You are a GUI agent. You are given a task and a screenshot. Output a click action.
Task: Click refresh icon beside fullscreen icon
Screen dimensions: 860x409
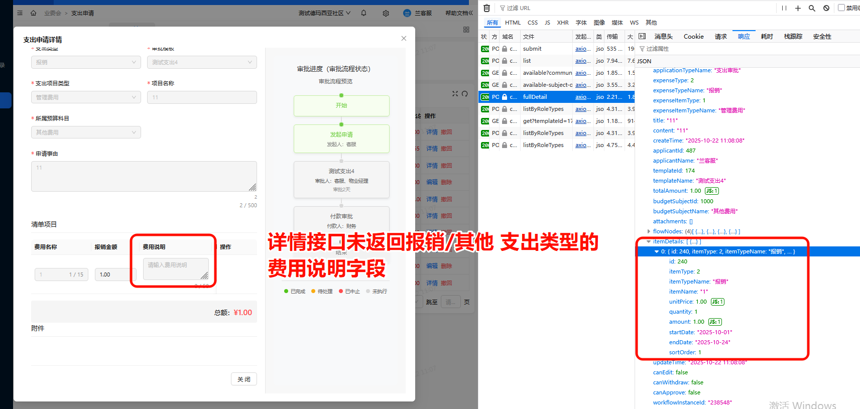click(x=465, y=93)
